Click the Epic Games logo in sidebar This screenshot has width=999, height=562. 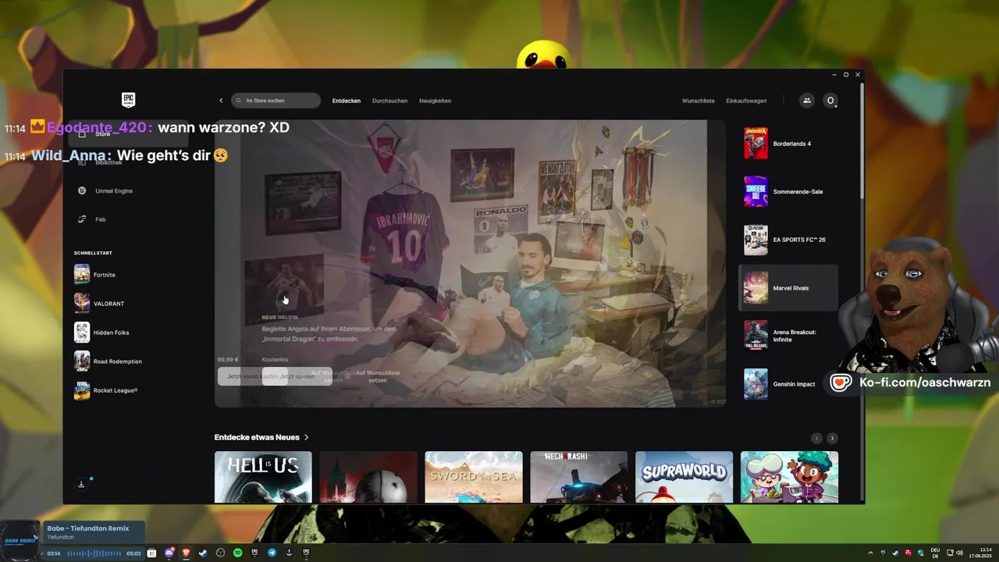129,100
